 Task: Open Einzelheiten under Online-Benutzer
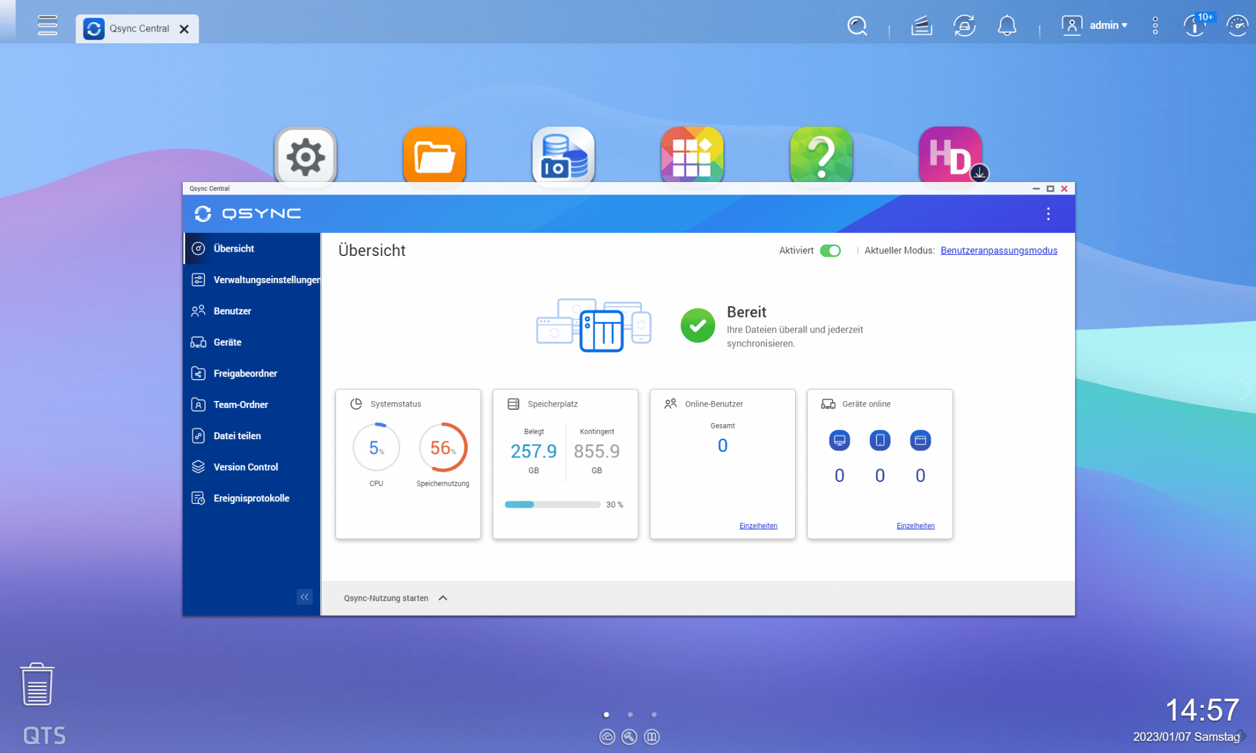(x=758, y=526)
